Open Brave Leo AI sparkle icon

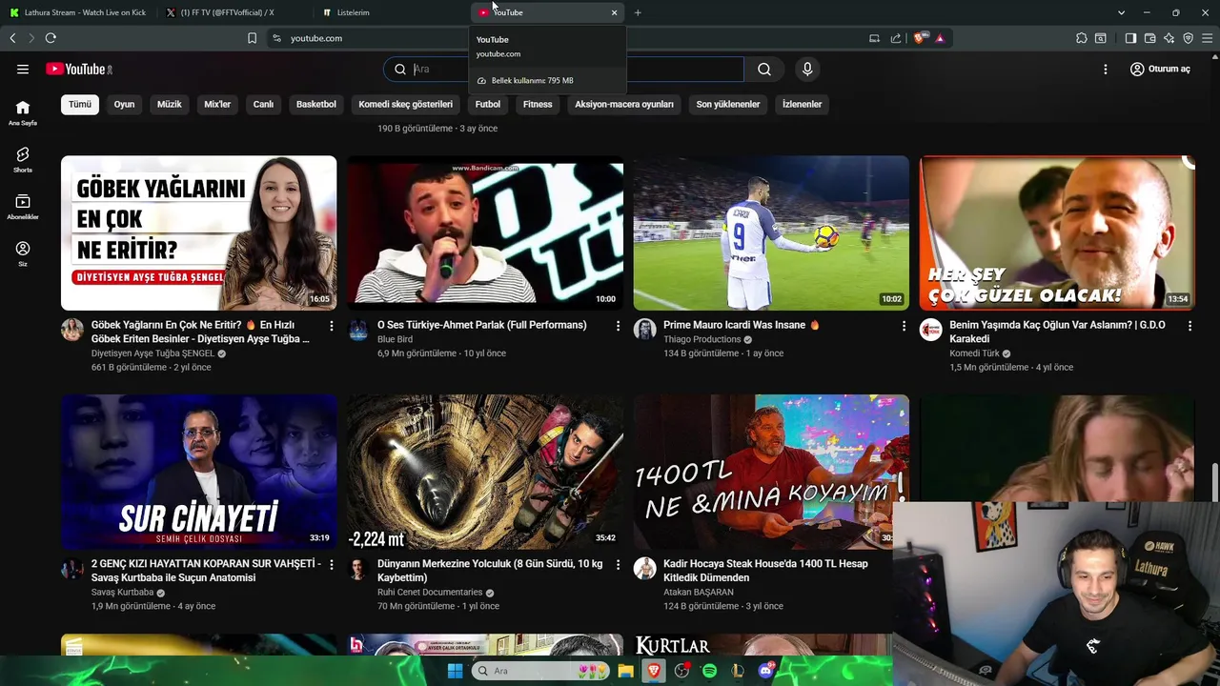click(1169, 38)
